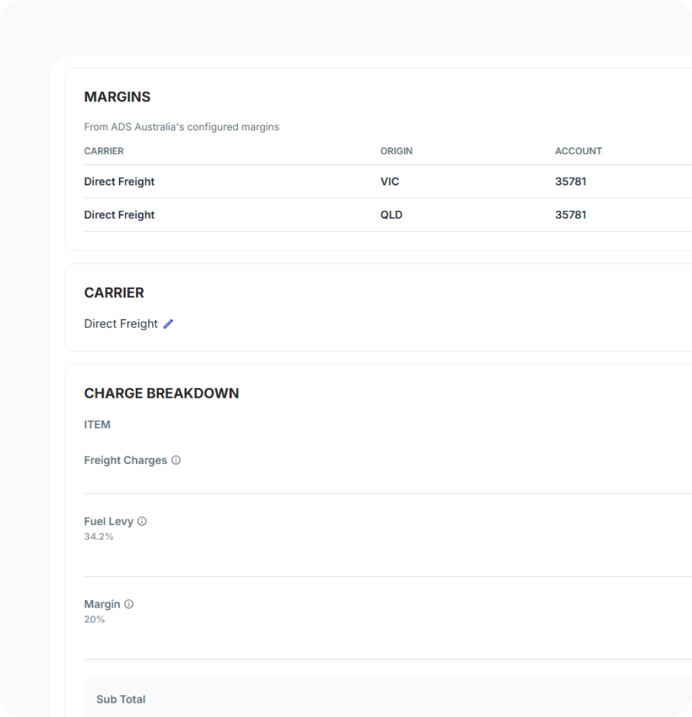Click the Margin info icon
The height and width of the screenshot is (717, 692).
[129, 604]
